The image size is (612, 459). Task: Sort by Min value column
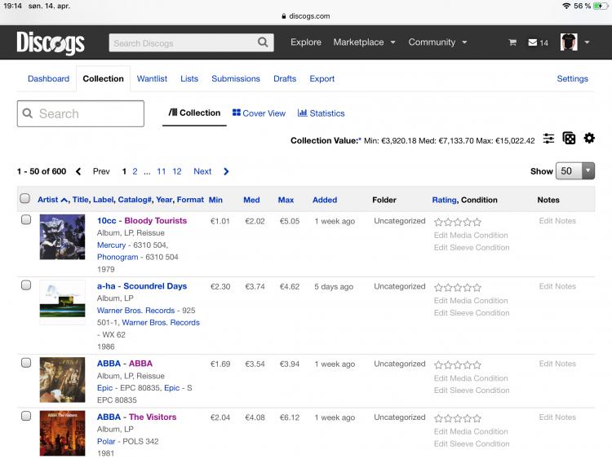click(x=215, y=200)
